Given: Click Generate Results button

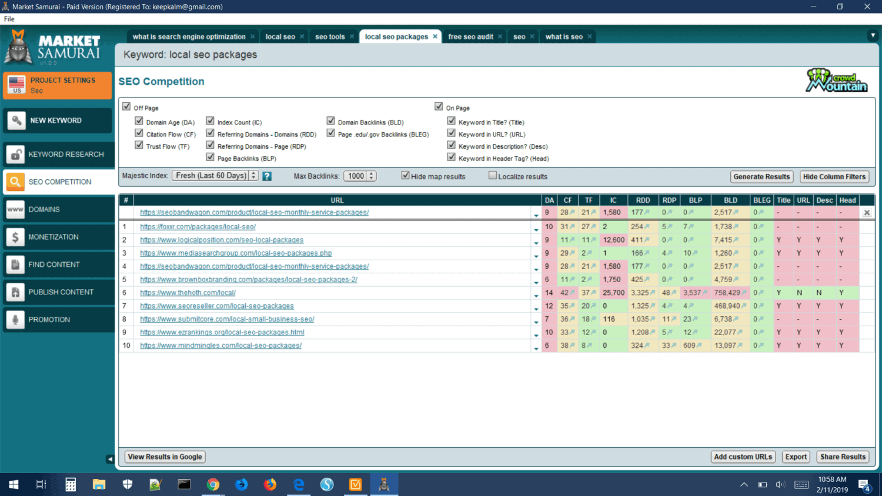Looking at the screenshot, I should click(761, 177).
